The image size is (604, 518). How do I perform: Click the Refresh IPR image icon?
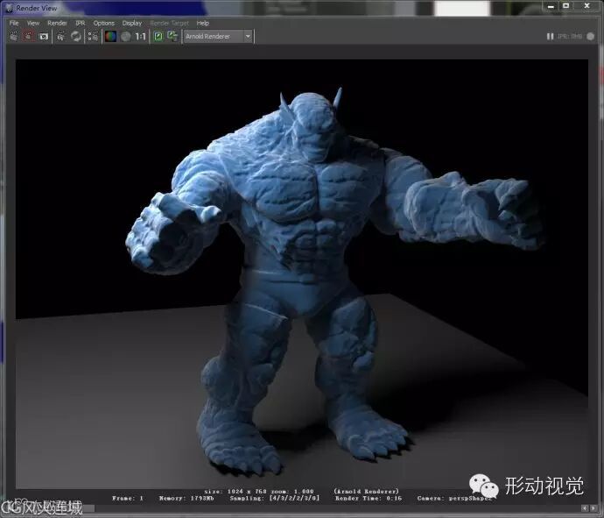point(76,37)
